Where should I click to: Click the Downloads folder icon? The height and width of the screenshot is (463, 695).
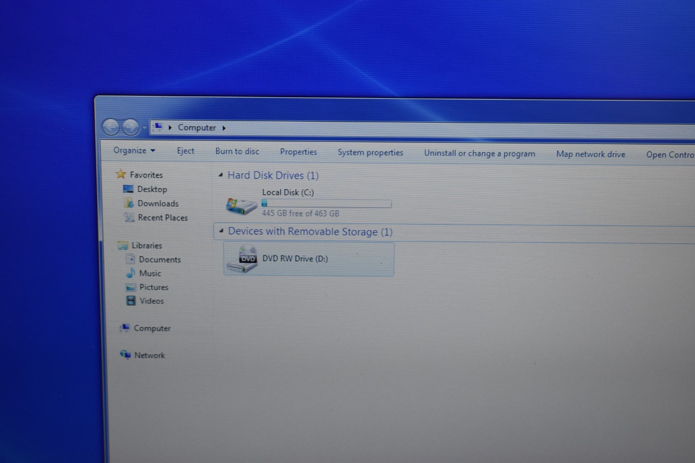(129, 203)
